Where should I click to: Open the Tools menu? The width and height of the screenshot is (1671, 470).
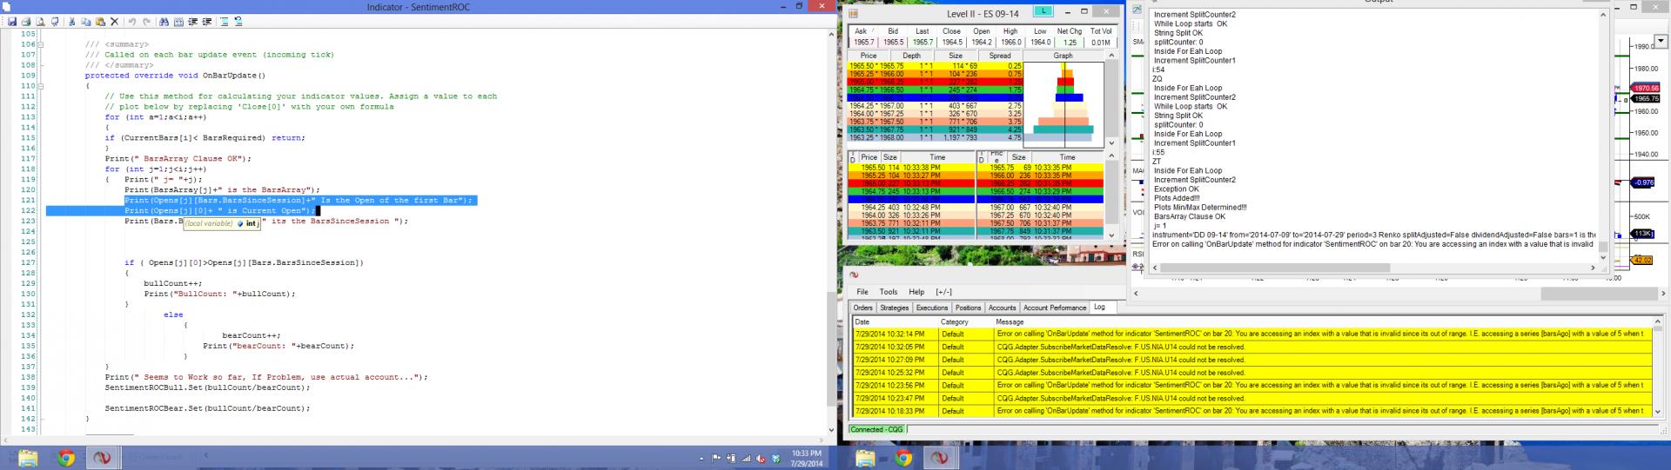click(x=888, y=292)
